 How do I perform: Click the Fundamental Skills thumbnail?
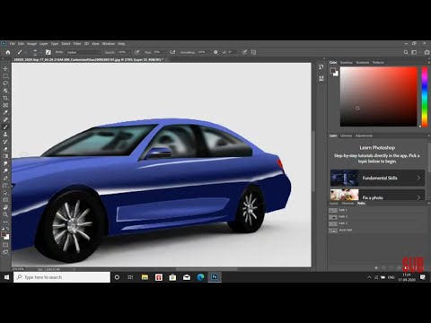coord(345,178)
